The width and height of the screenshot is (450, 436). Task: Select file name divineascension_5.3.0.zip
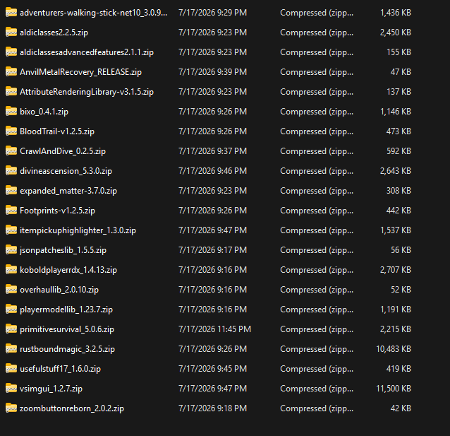[66, 171]
